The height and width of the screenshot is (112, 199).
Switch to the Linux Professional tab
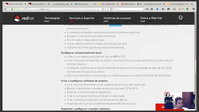[178, 4]
